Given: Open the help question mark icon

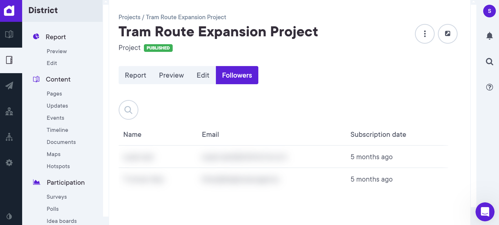Looking at the screenshot, I should point(489,87).
